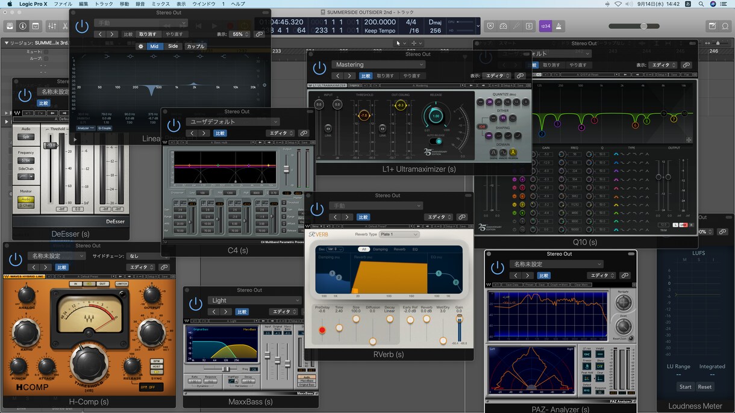Image resolution: width=735 pixels, height=413 pixels.
Task: Click the Dmaj key signature in LCD
Action: click(435, 22)
